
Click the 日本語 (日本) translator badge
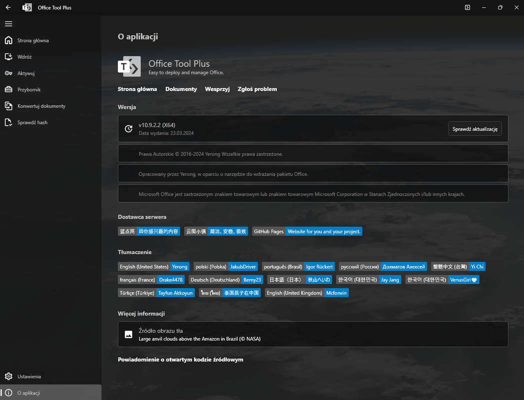(x=300, y=279)
